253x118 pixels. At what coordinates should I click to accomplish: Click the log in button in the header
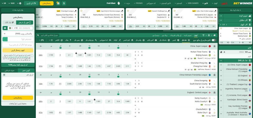pos(31,3)
